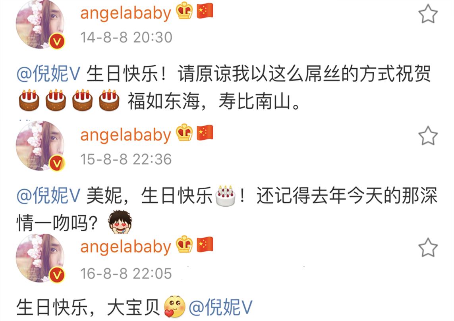
Task: Click timestamp 15-8-8 22:36
Action: coord(126,160)
